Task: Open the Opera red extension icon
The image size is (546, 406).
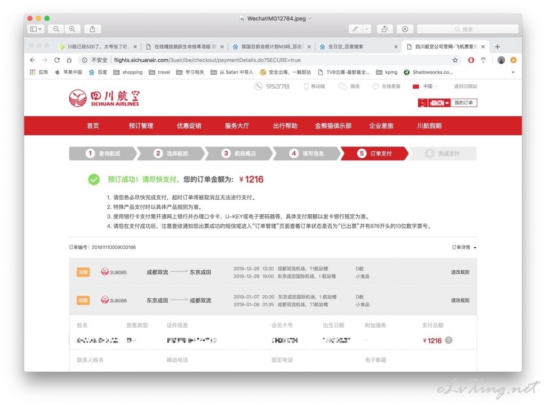Action: [471, 60]
